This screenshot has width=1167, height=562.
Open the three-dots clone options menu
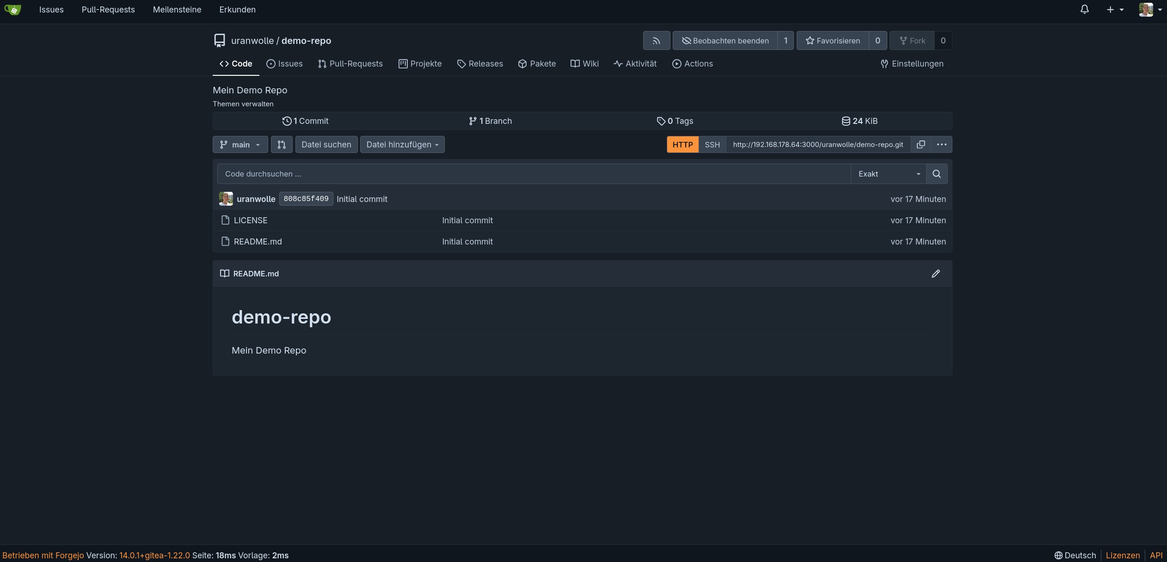coord(941,144)
